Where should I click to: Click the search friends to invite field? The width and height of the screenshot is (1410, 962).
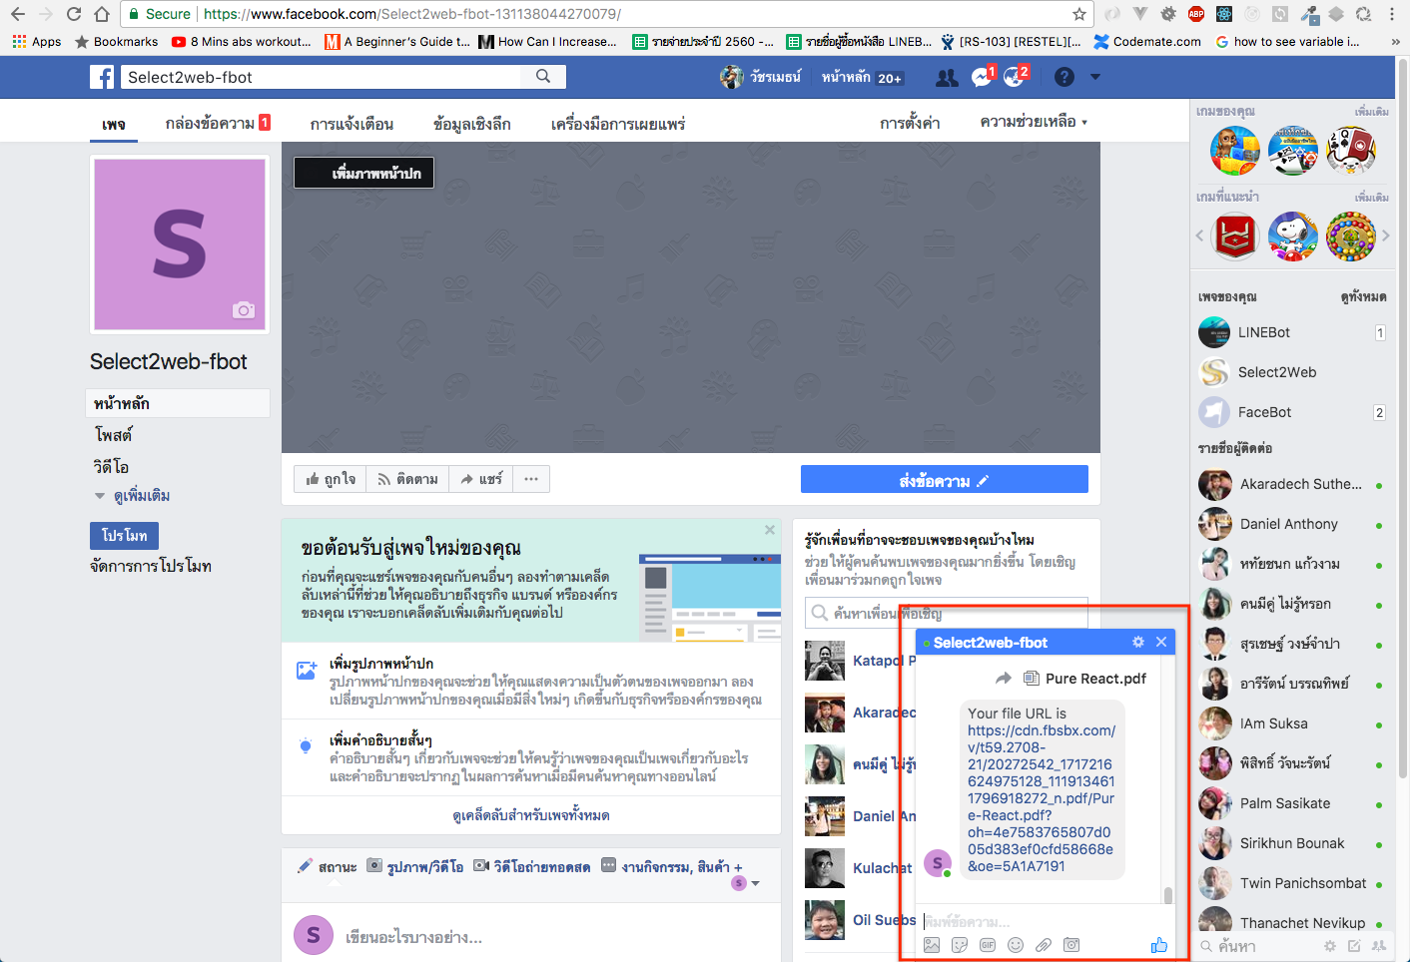(946, 613)
